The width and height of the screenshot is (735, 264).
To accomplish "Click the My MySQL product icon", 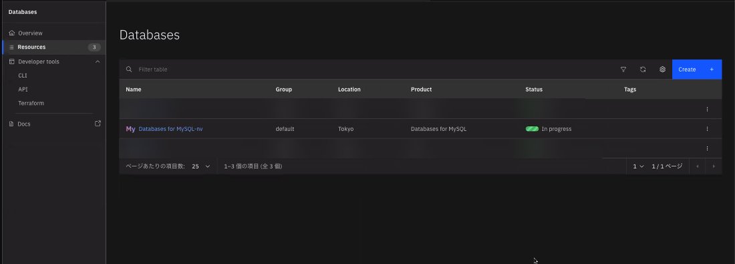I will point(130,129).
